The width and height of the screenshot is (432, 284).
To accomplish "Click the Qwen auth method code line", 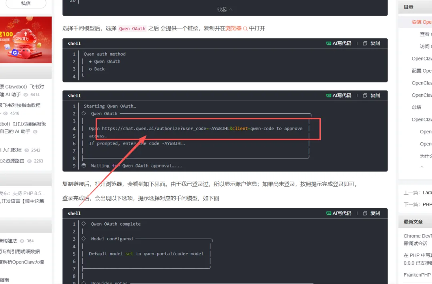I will pyautogui.click(x=105, y=54).
